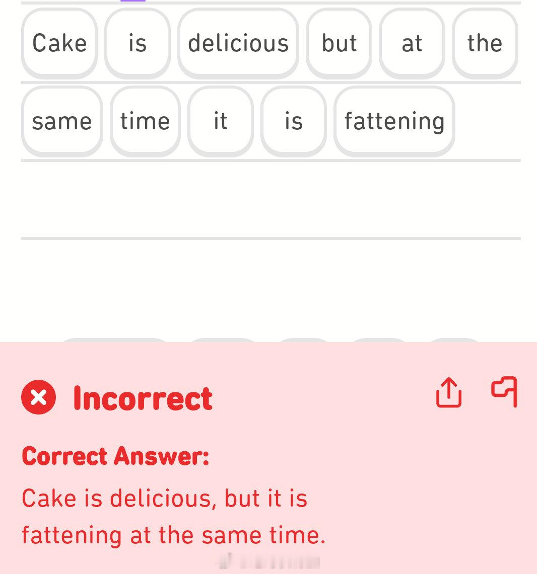This screenshot has width=537, height=574.
Task: Remove the "but" word tile
Action: click(339, 43)
